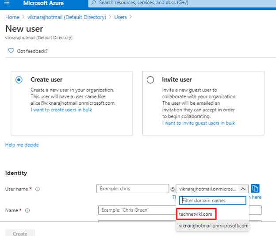
Task: Show the Name field info tooltip icon
Action: pos(27,210)
